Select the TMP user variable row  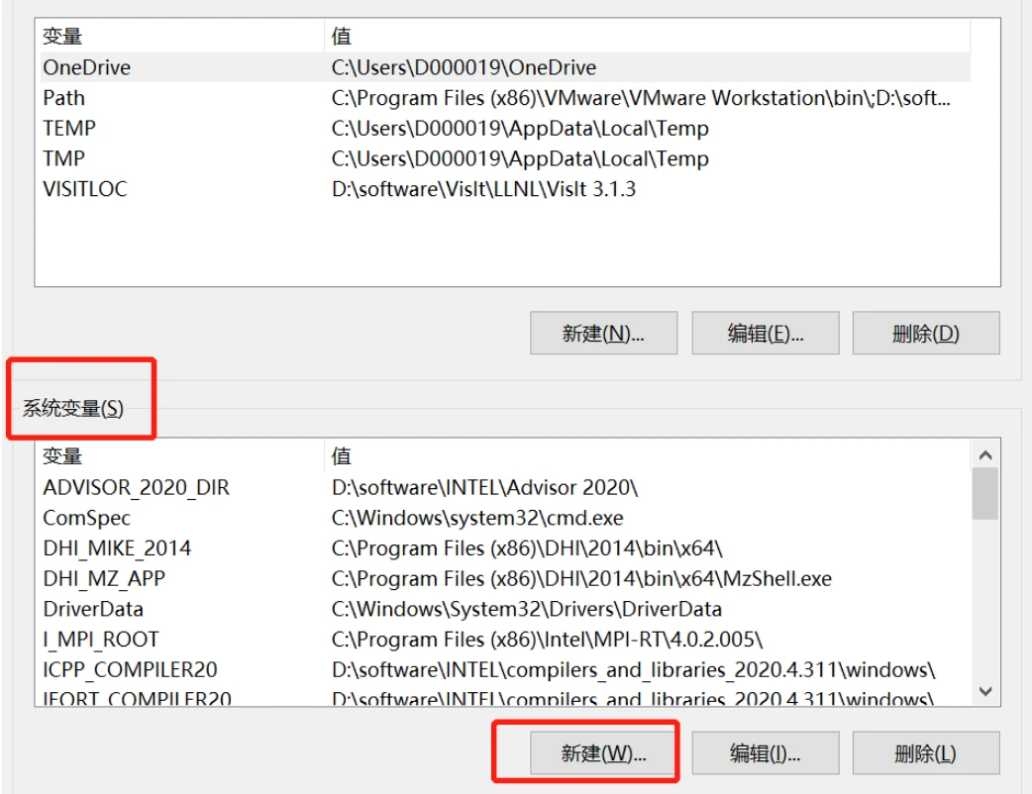pyautogui.click(x=505, y=158)
